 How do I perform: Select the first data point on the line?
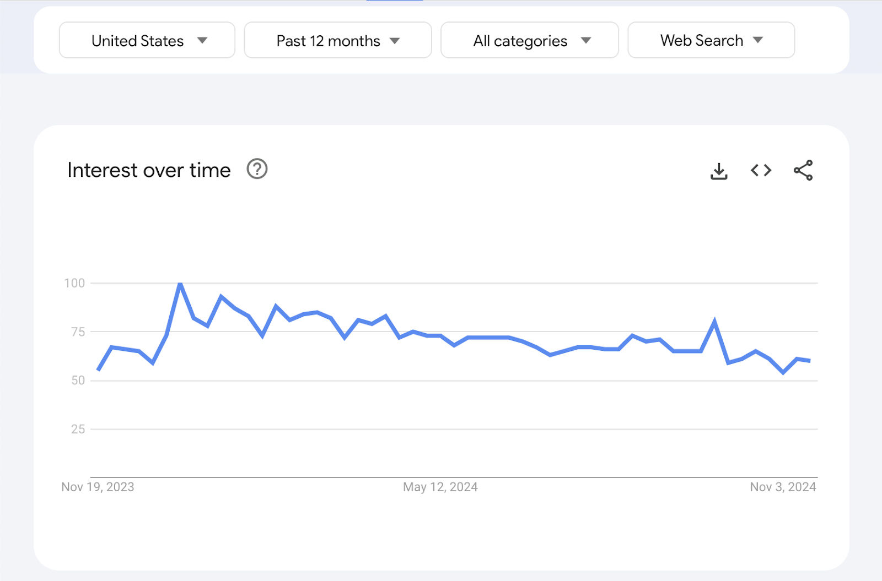[98, 370]
